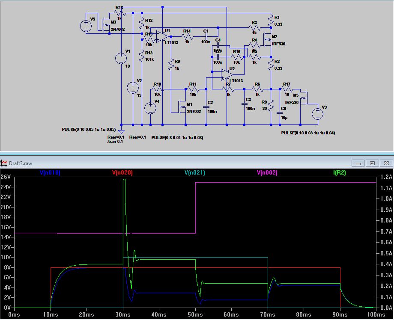Click the V4 voltage source symbol
394x320 pixels.
[150, 108]
